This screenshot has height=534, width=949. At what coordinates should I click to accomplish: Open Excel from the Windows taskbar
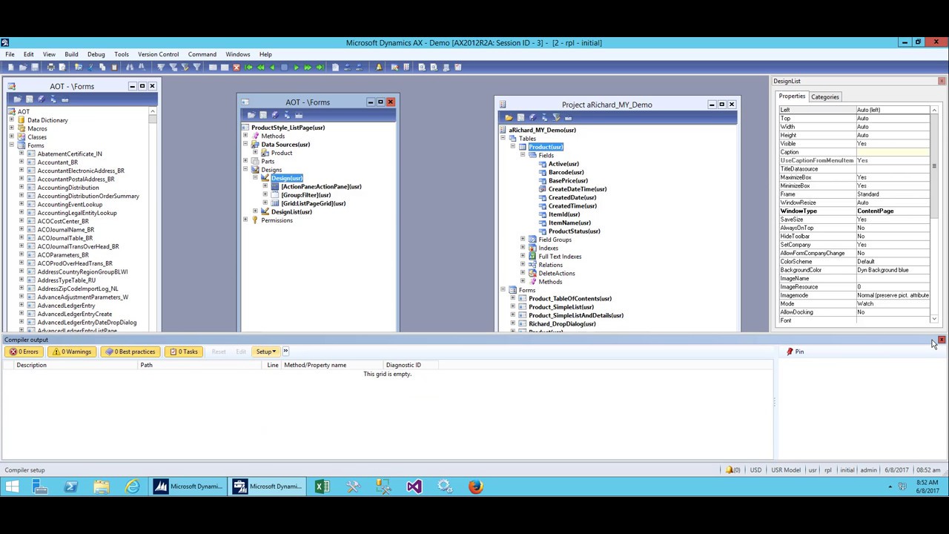click(x=321, y=487)
